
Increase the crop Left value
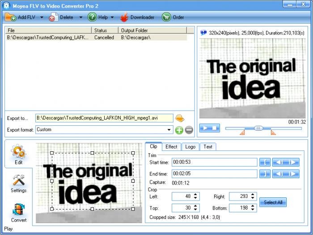coord(195,194)
